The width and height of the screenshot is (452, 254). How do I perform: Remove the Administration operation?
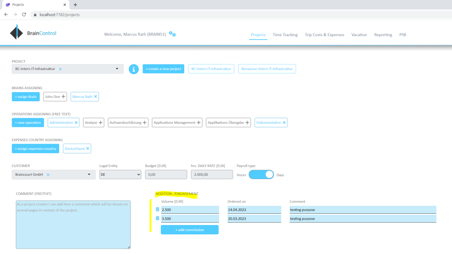pos(76,123)
